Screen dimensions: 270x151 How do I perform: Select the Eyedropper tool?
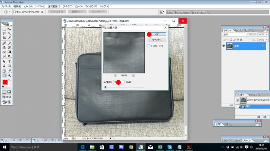[9, 71]
